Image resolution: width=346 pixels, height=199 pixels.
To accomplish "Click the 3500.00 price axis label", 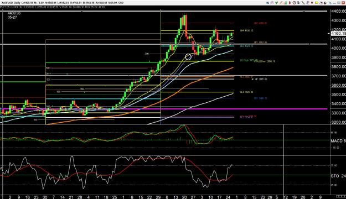I will (338, 95).
